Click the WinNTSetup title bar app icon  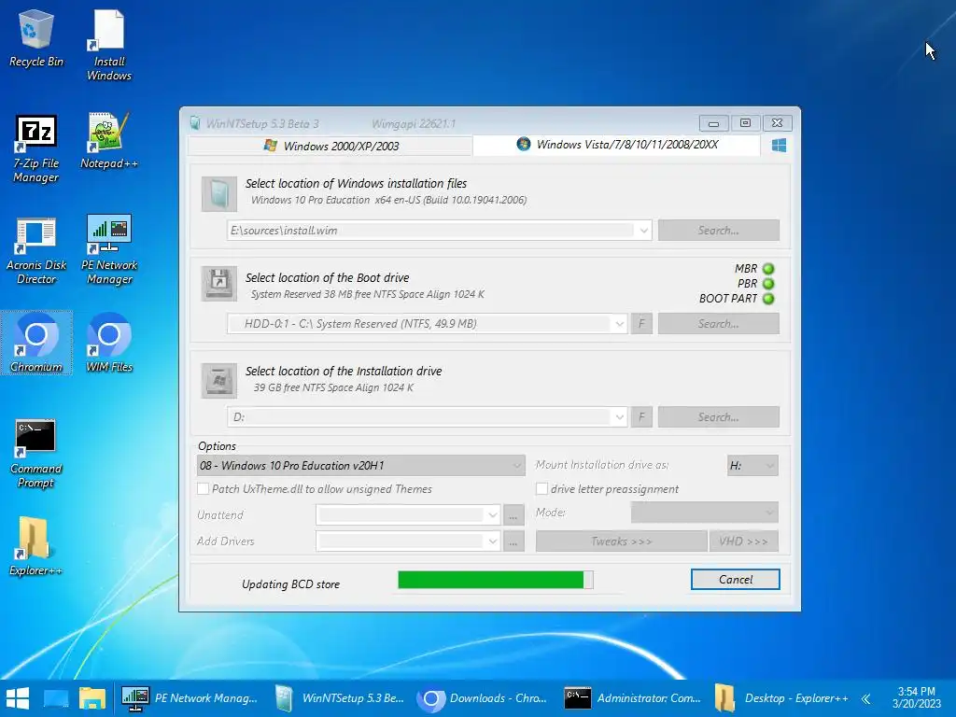(x=195, y=123)
